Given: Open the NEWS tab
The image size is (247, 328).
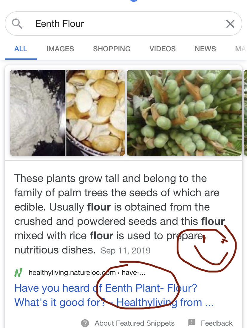Looking at the screenshot, I should coord(205,49).
